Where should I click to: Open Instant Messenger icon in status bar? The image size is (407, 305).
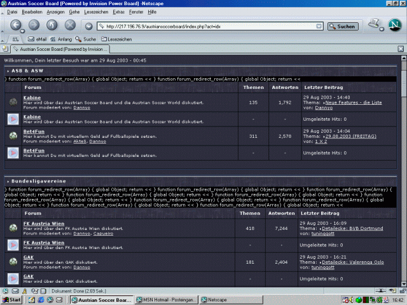(x=25, y=291)
